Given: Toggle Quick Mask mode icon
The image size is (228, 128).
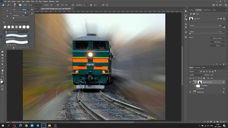Looking at the screenshot, I should (2, 86).
